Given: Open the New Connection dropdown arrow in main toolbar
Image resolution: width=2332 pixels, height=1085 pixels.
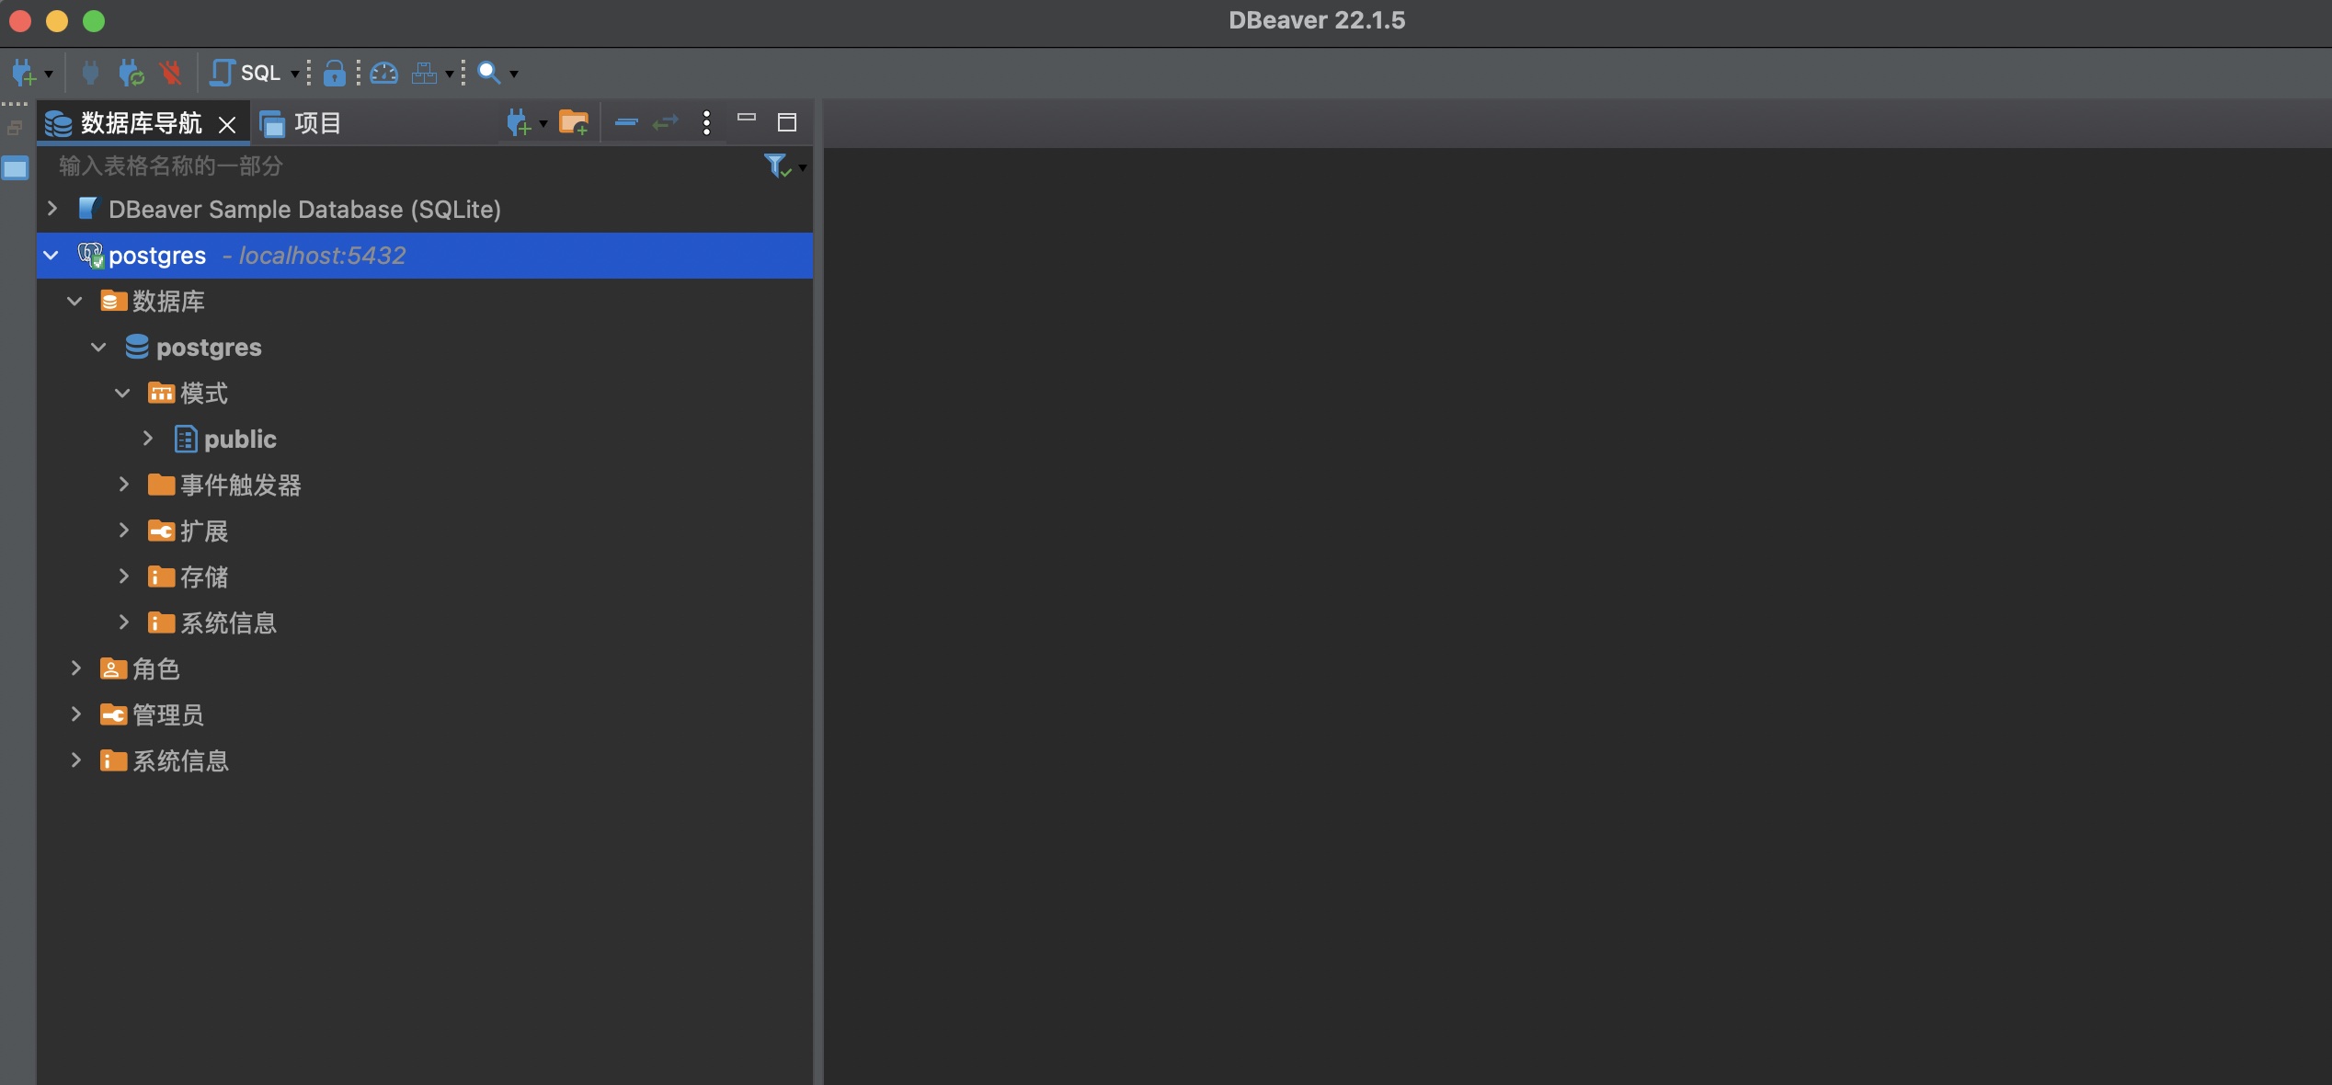Looking at the screenshot, I should [49, 74].
